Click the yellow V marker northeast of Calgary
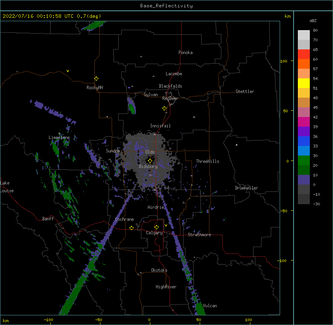The width and height of the screenshot is (333, 325). [166, 225]
